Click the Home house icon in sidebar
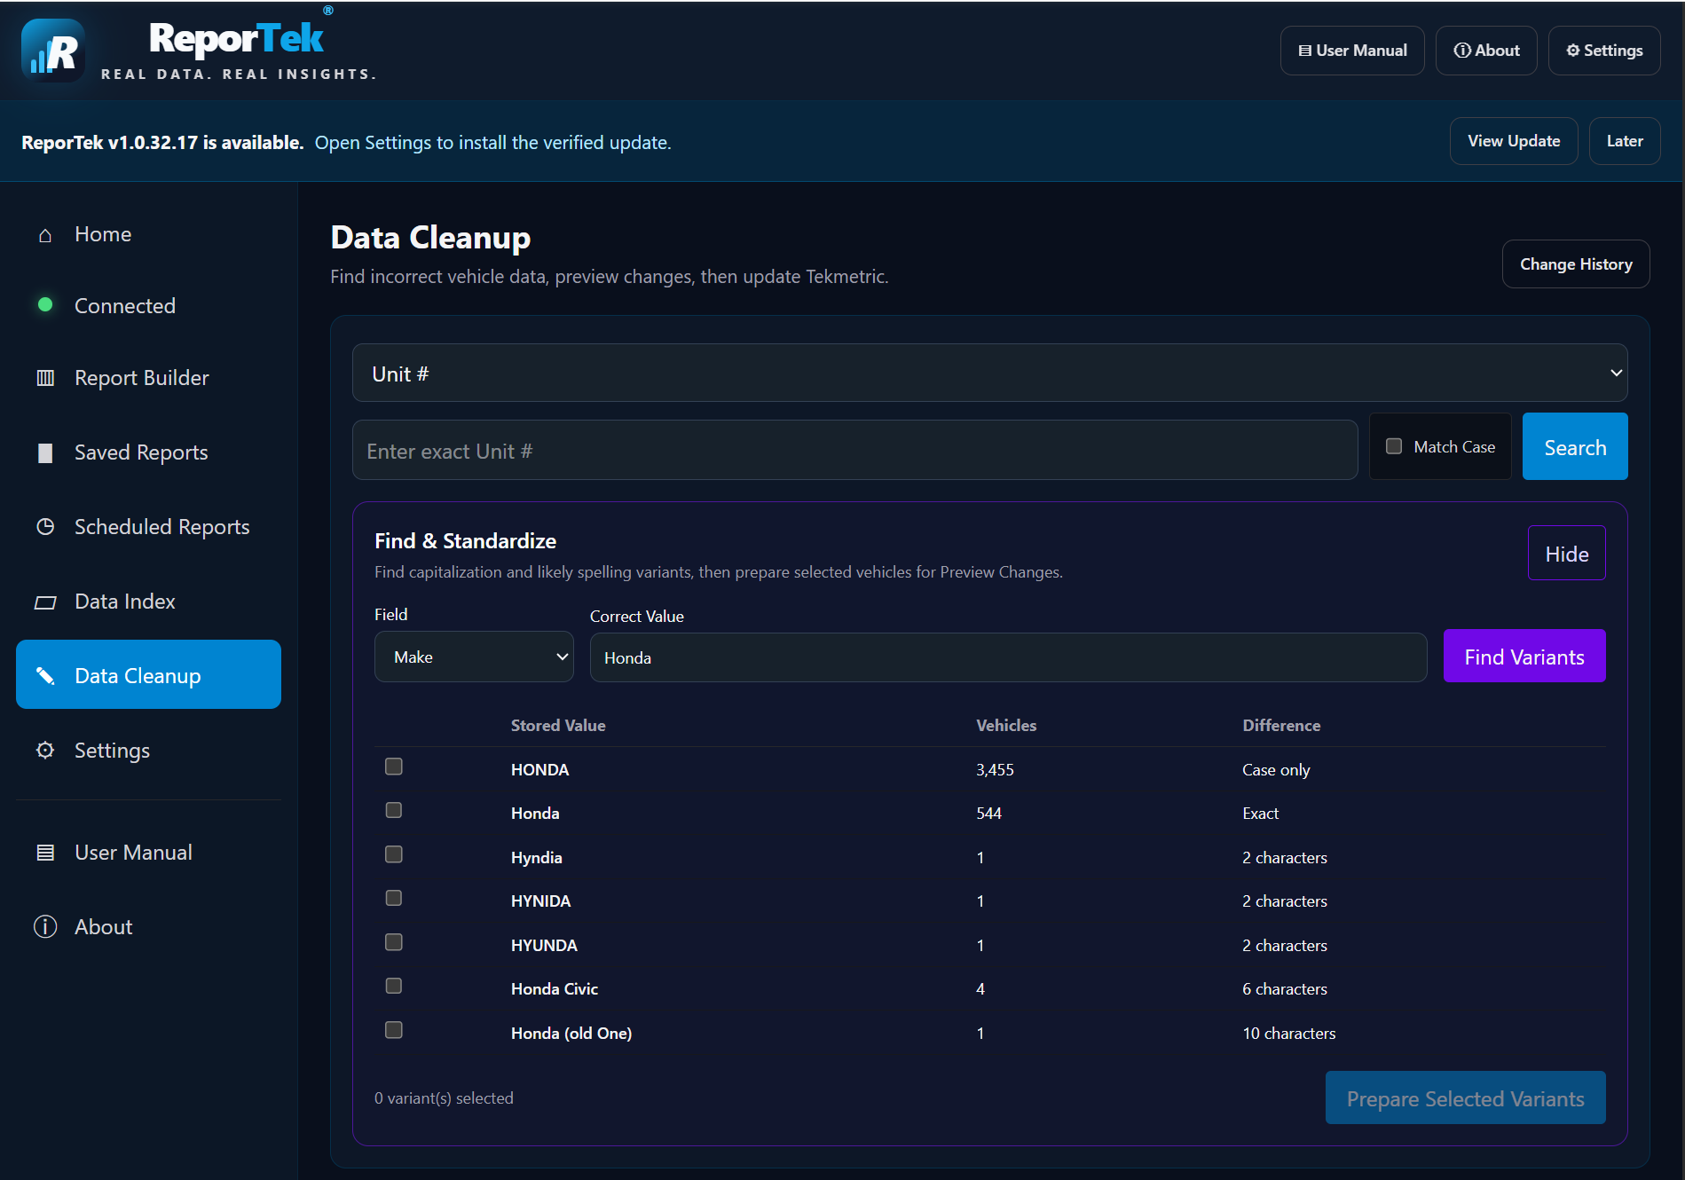This screenshot has width=1685, height=1180. click(45, 235)
